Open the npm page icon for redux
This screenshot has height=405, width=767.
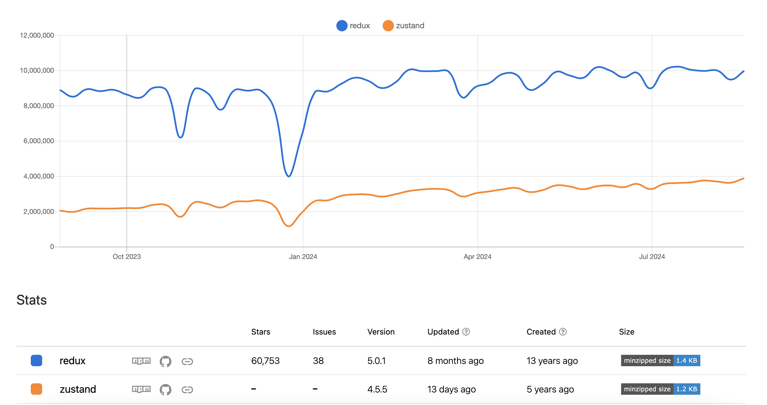point(141,361)
